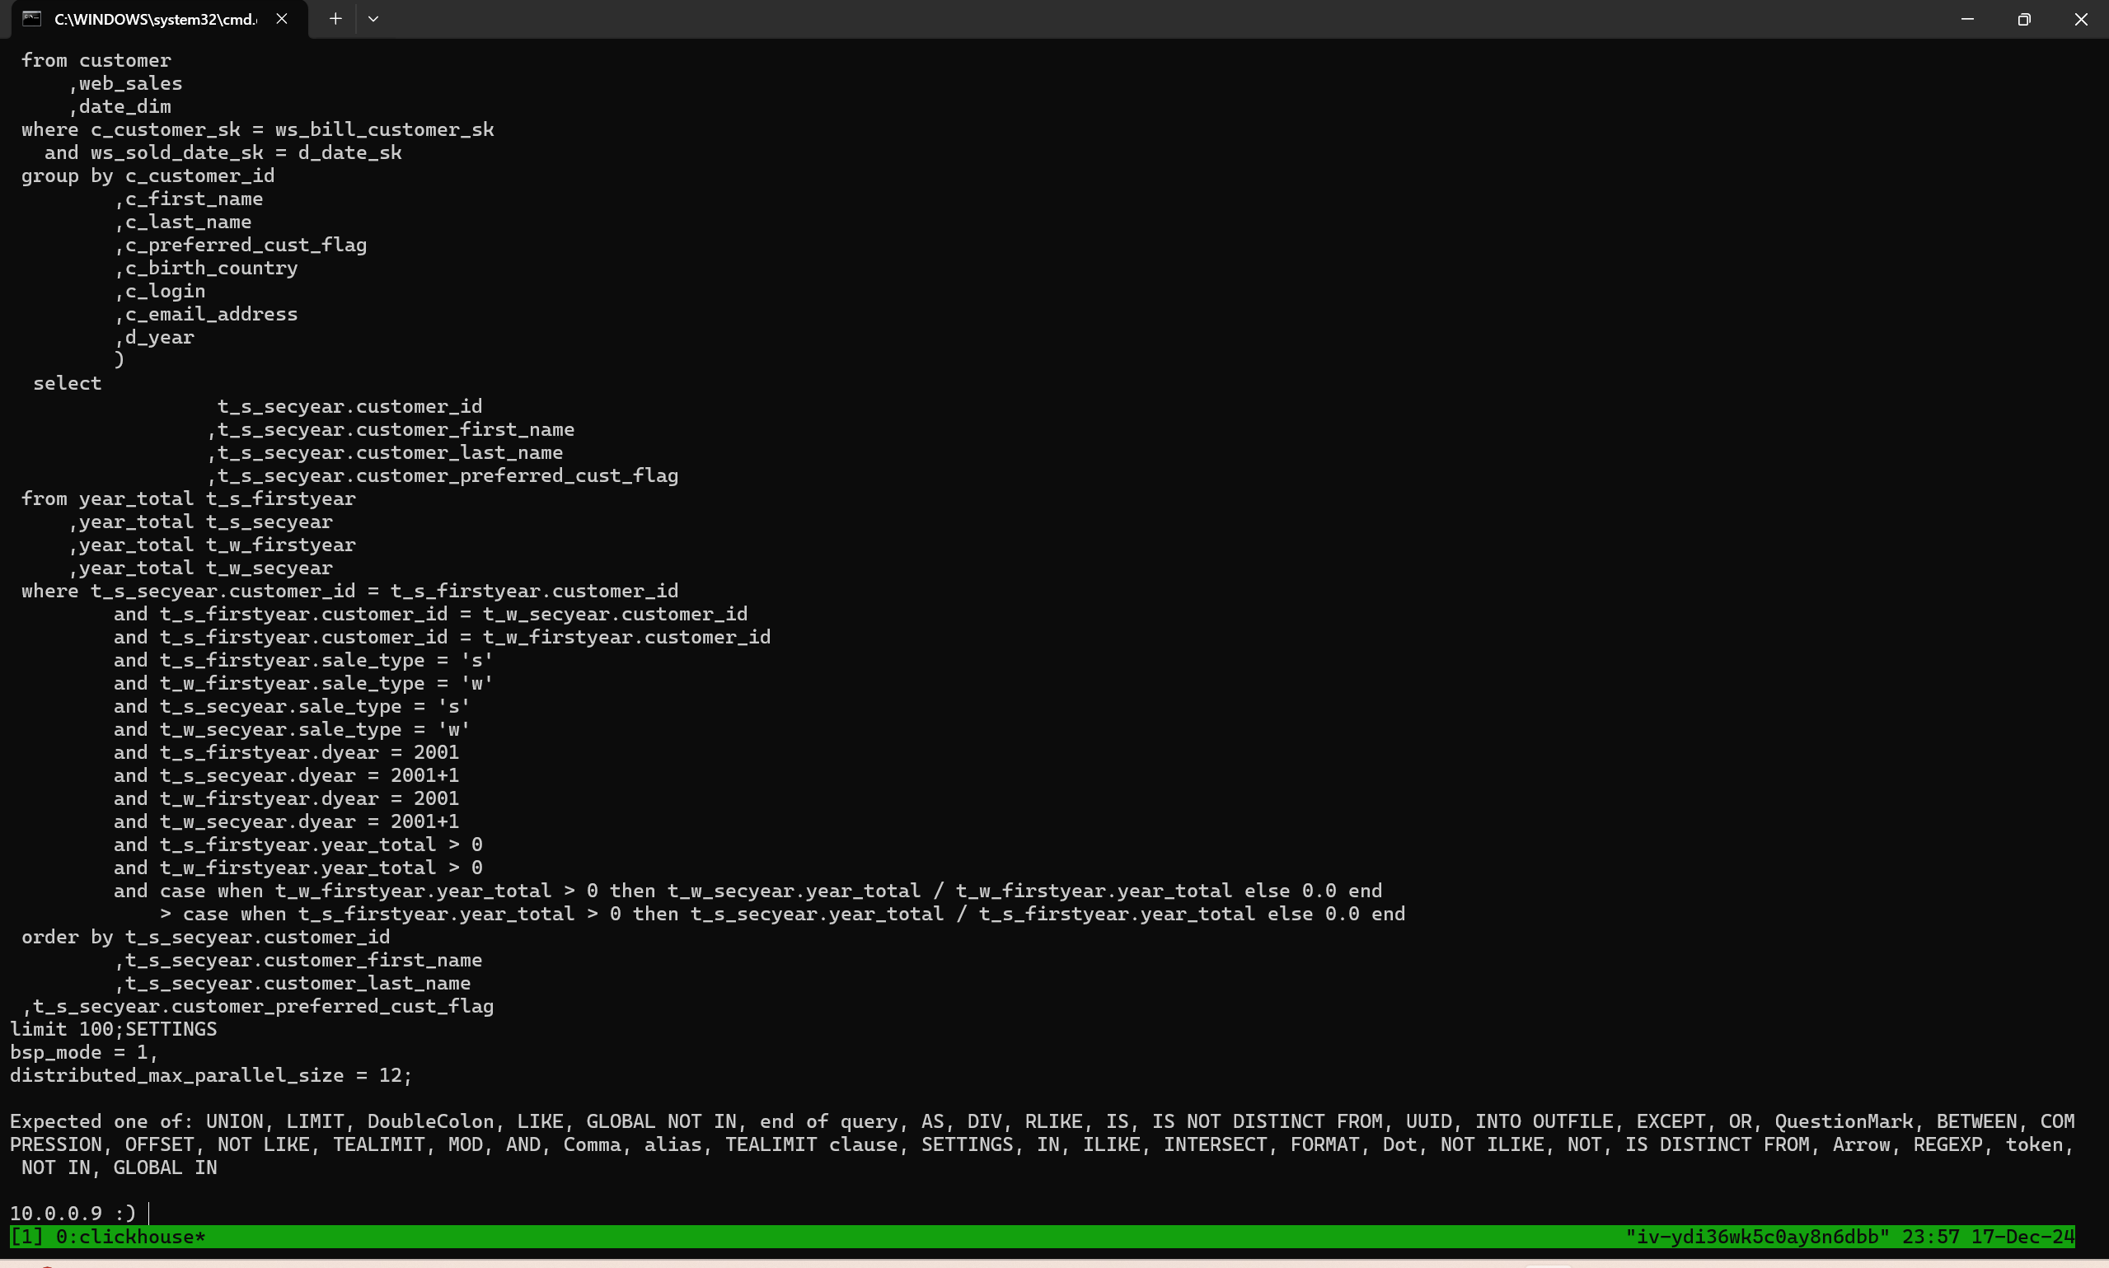Image resolution: width=2109 pixels, height=1268 pixels.
Task: Close the cmd.exe terminal tab
Action: 281,19
